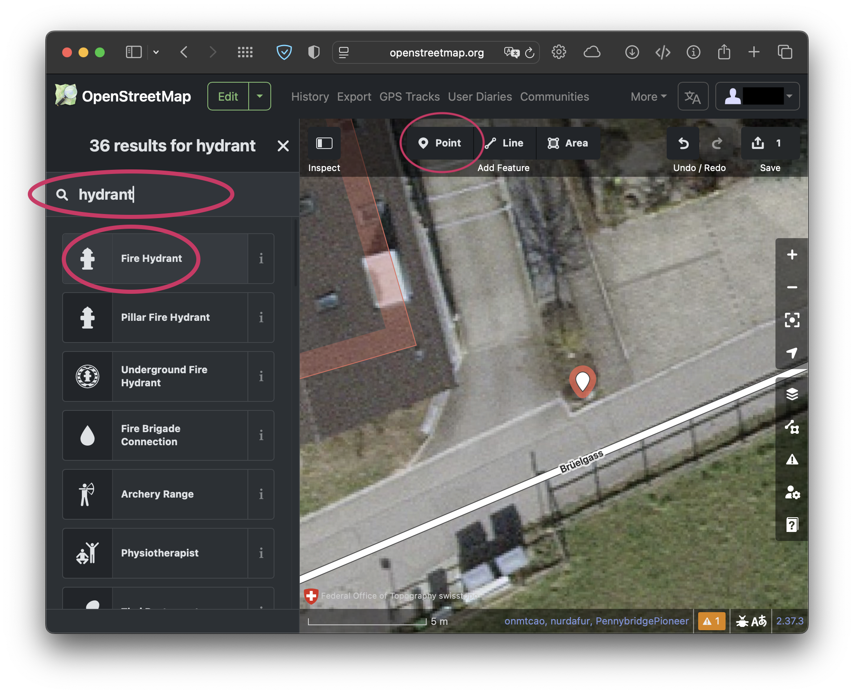Viewport: 854px width, 694px height.
Task: Click the zoom in plus button
Action: pos(792,255)
